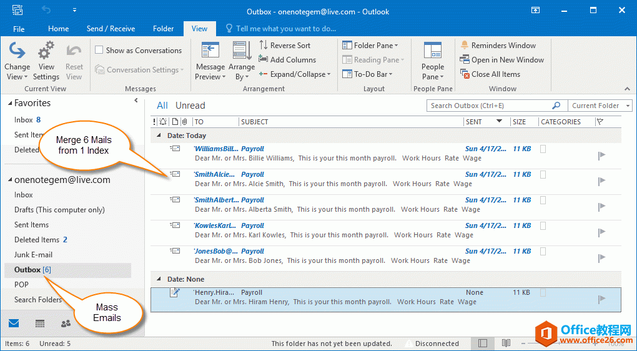Image resolution: width=637 pixels, height=351 pixels.
Task: Select the Outbox [6] folder
Action: click(x=68, y=270)
